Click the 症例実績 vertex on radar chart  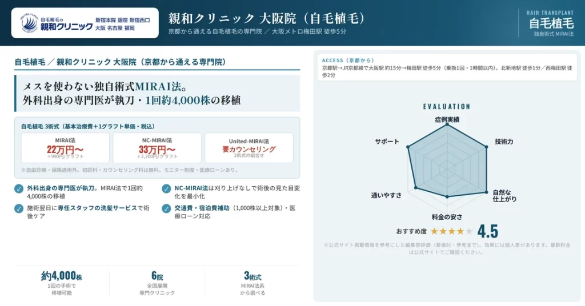pyautogui.click(x=447, y=125)
